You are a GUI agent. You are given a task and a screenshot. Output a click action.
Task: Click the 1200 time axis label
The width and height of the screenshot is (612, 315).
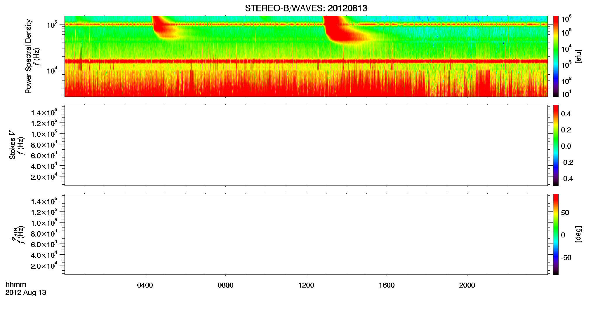pyautogui.click(x=306, y=285)
